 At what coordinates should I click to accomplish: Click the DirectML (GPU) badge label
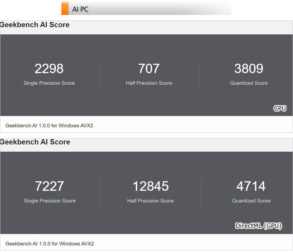(x=259, y=226)
